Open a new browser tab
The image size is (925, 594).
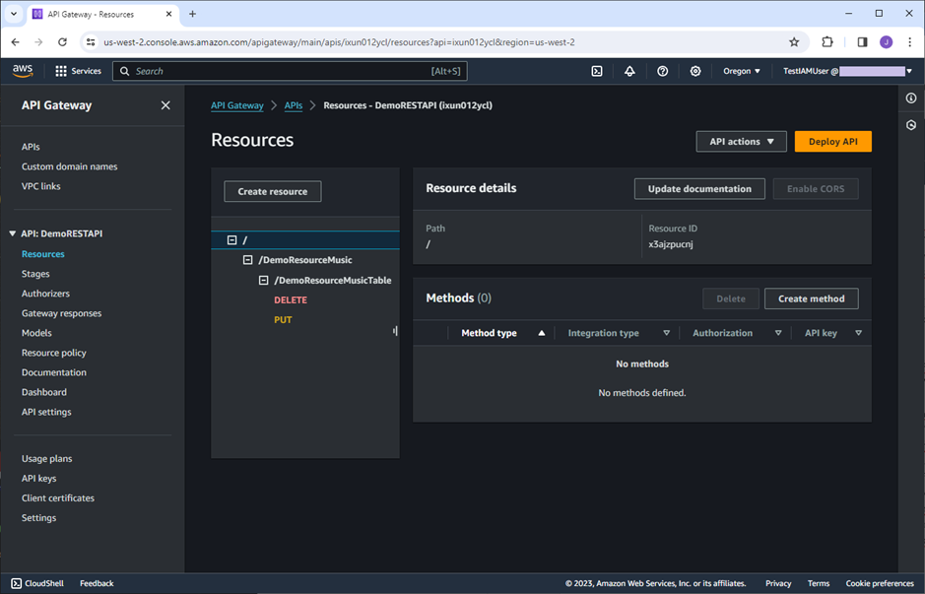pyautogui.click(x=192, y=14)
